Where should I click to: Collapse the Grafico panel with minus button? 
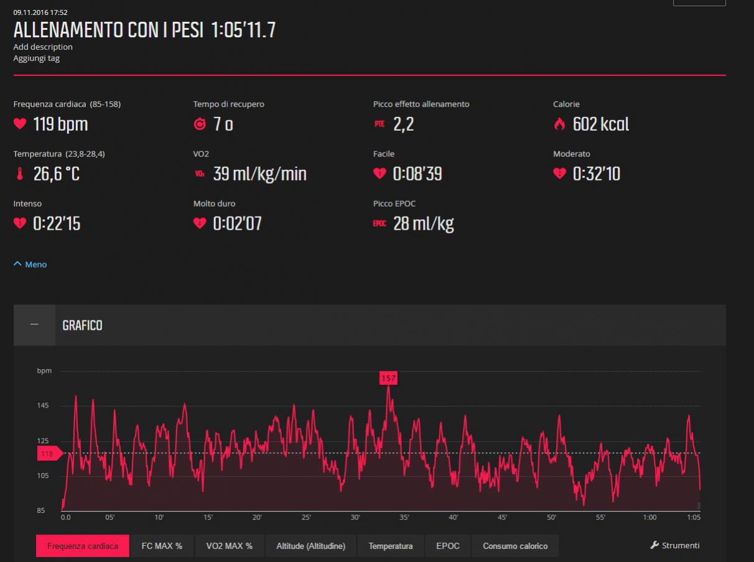pos(34,325)
